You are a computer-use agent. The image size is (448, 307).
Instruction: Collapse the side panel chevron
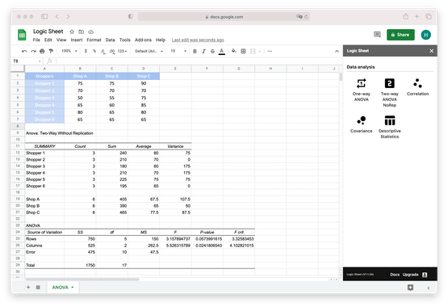429,288
